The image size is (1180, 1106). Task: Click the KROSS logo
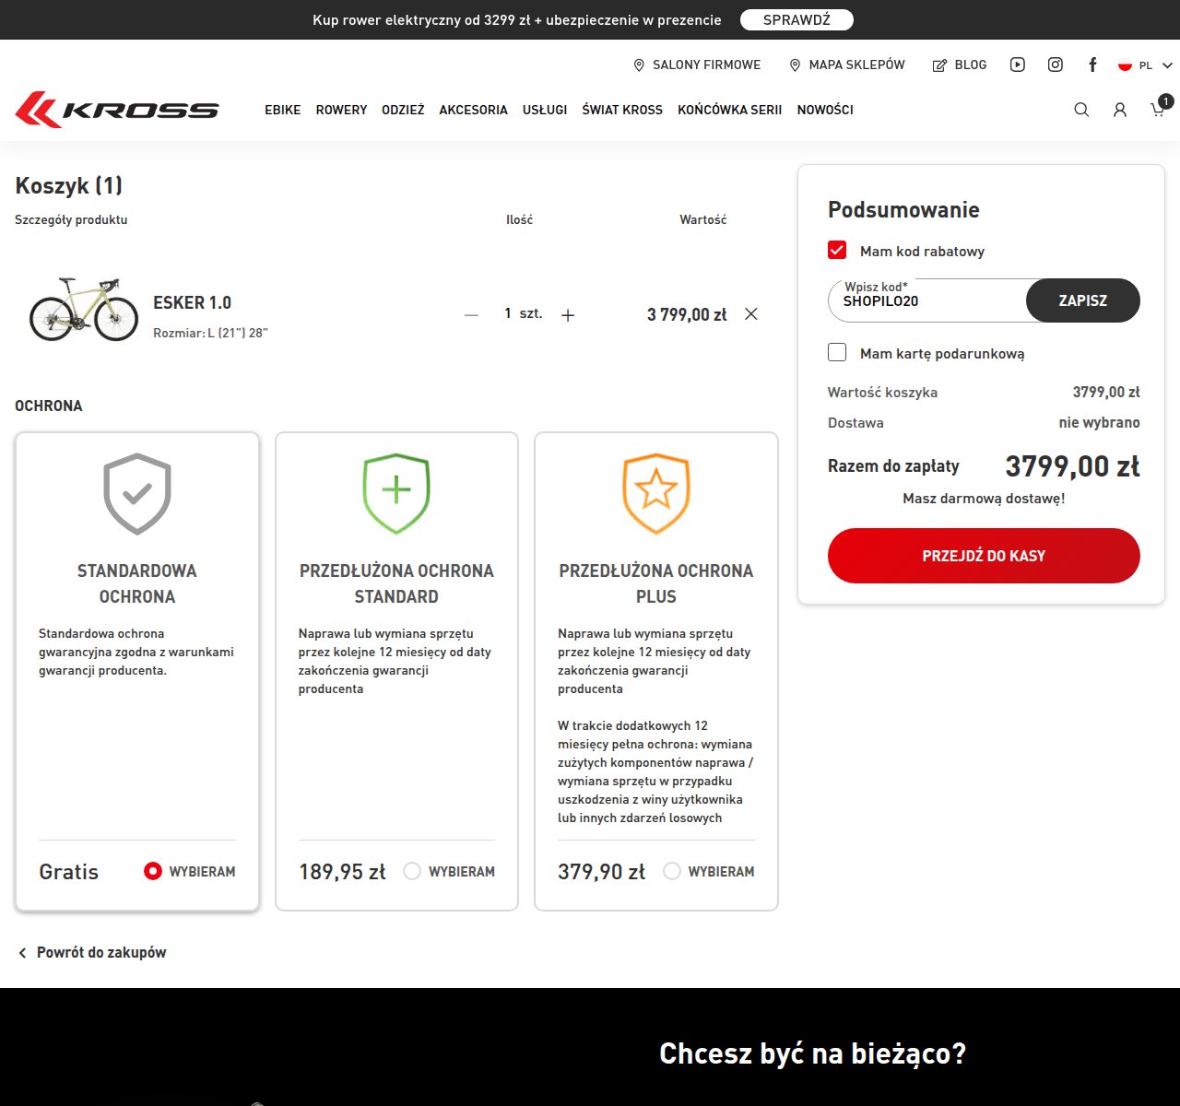pyautogui.click(x=117, y=110)
